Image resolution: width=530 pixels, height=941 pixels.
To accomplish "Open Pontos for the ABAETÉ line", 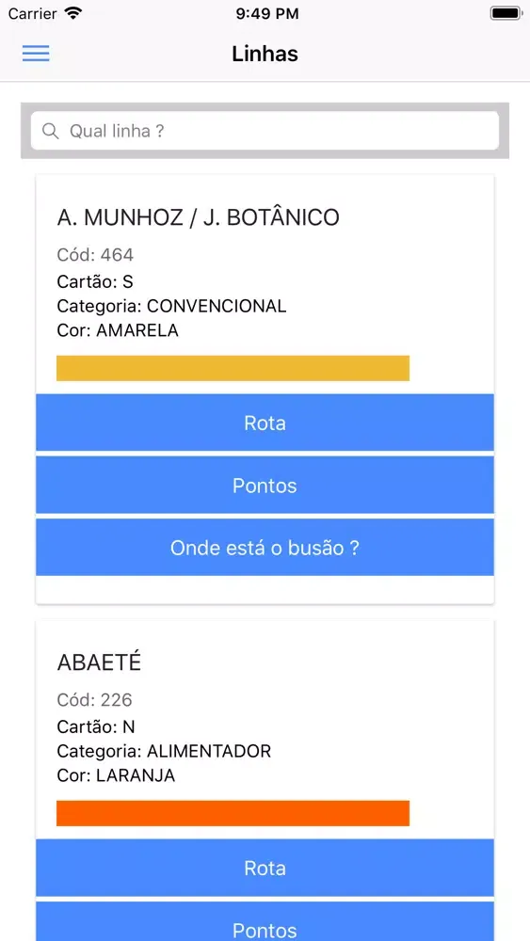I will pos(265,921).
